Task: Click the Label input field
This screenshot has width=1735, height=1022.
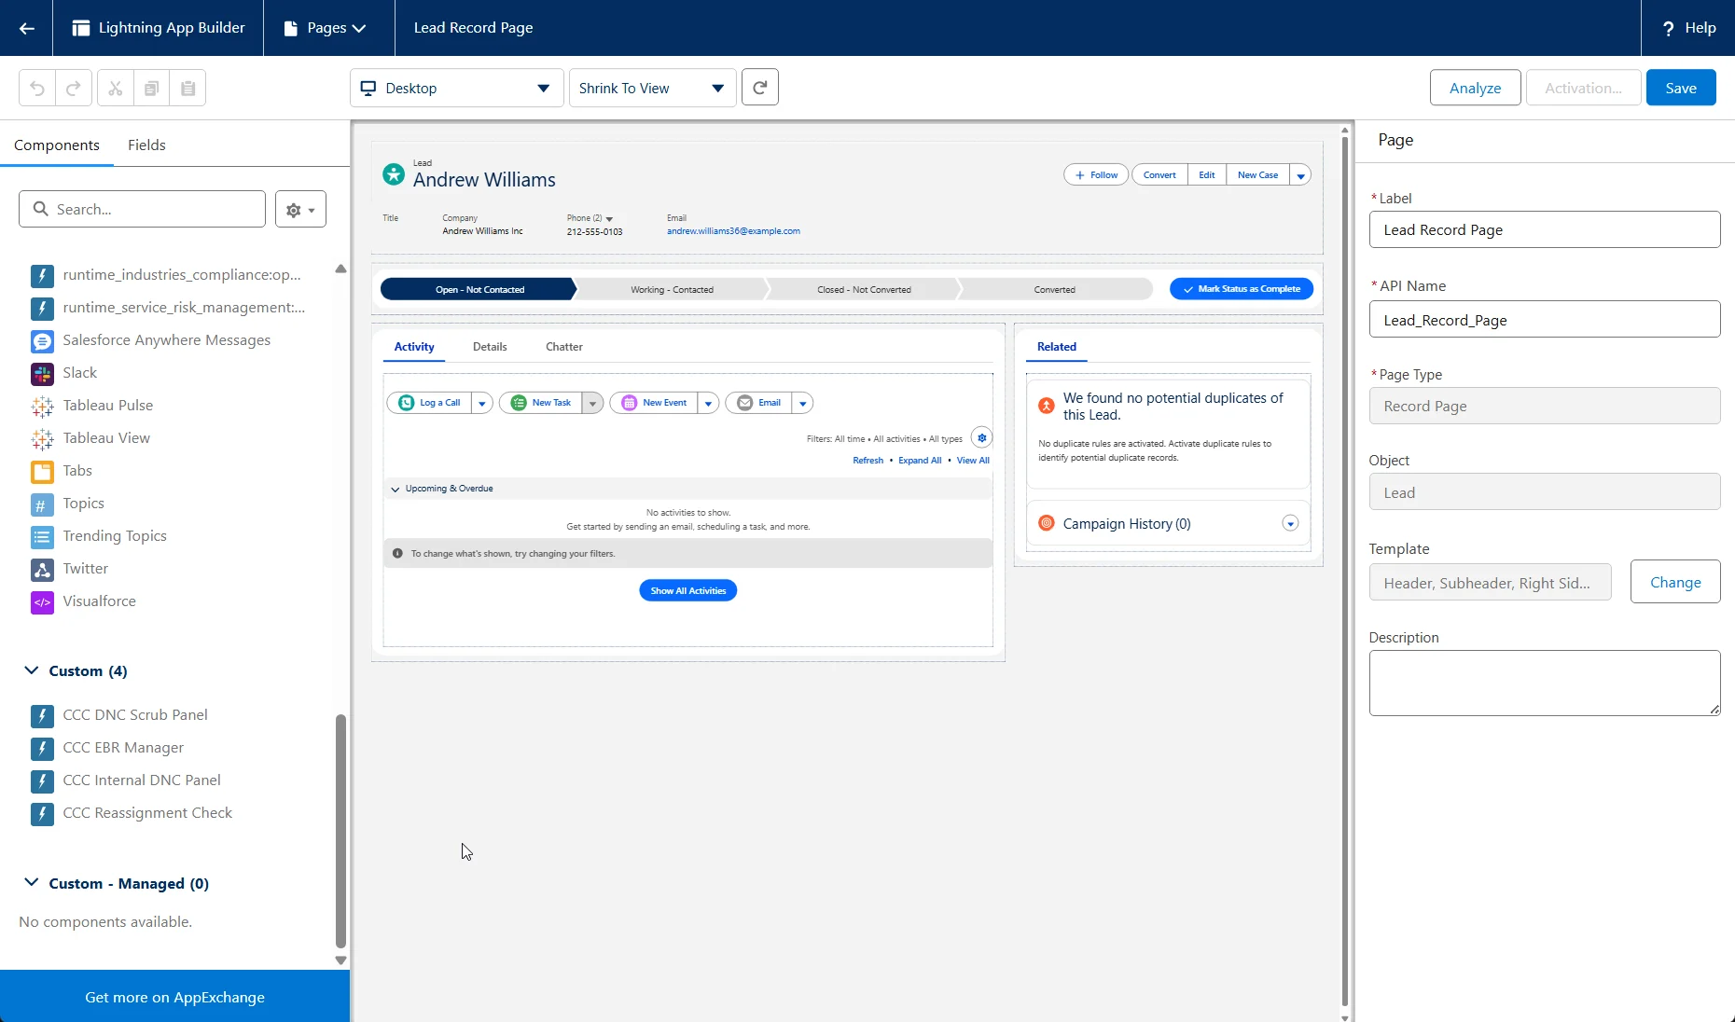Action: pyautogui.click(x=1545, y=229)
